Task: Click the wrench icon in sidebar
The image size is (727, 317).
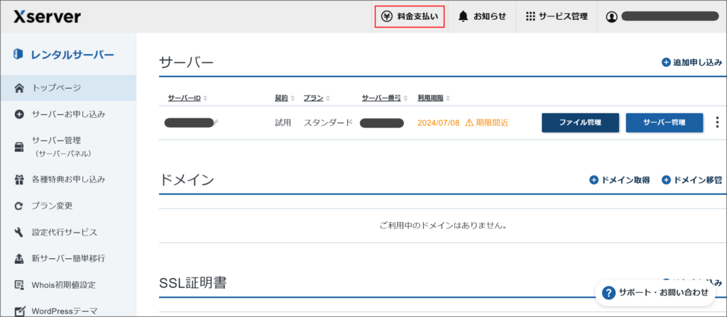Action: [x=19, y=232]
